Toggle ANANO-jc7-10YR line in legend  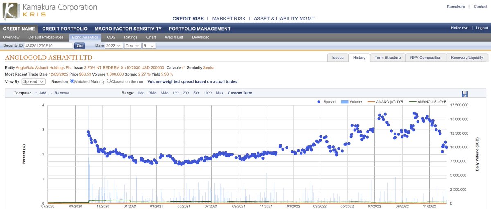pyautogui.click(x=428, y=101)
